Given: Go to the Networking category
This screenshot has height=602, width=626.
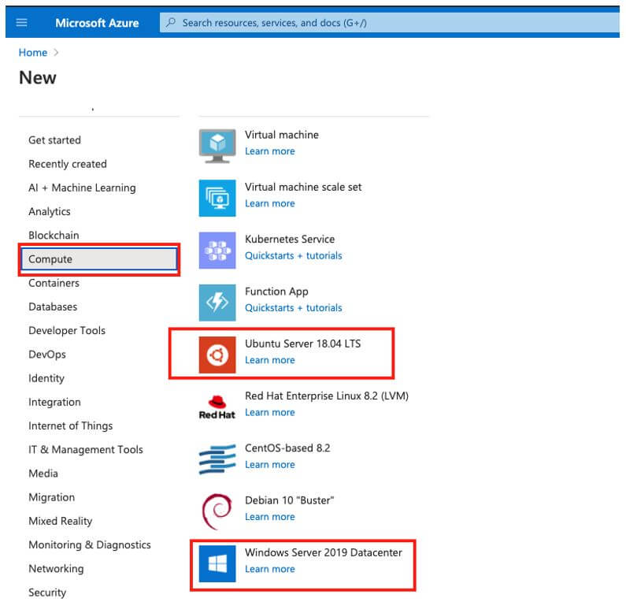Looking at the screenshot, I should [x=56, y=568].
